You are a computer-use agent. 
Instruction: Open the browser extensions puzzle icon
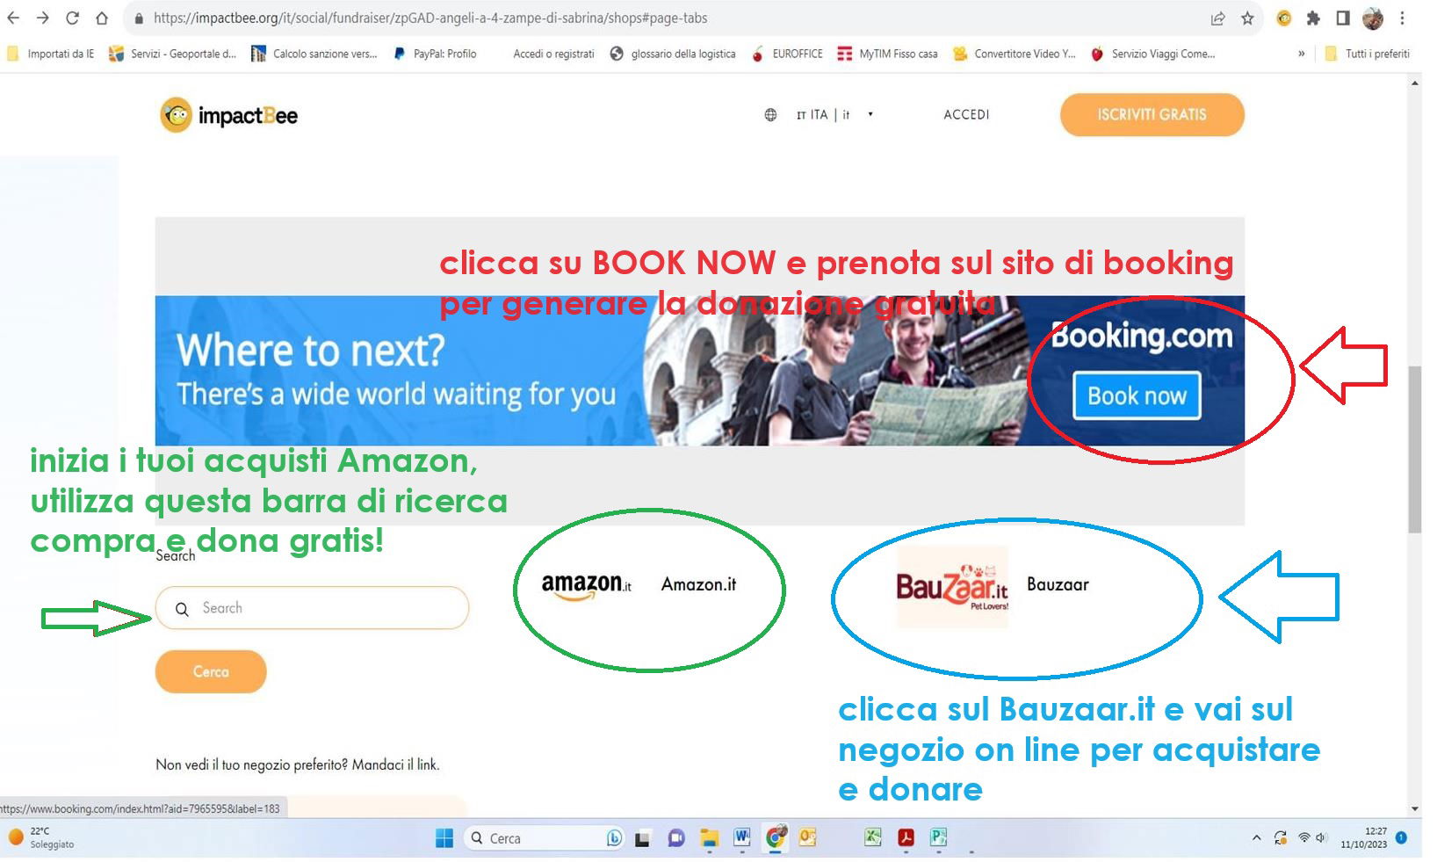click(x=1313, y=18)
